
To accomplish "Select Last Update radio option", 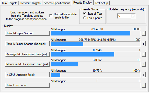I will click(84, 18).
